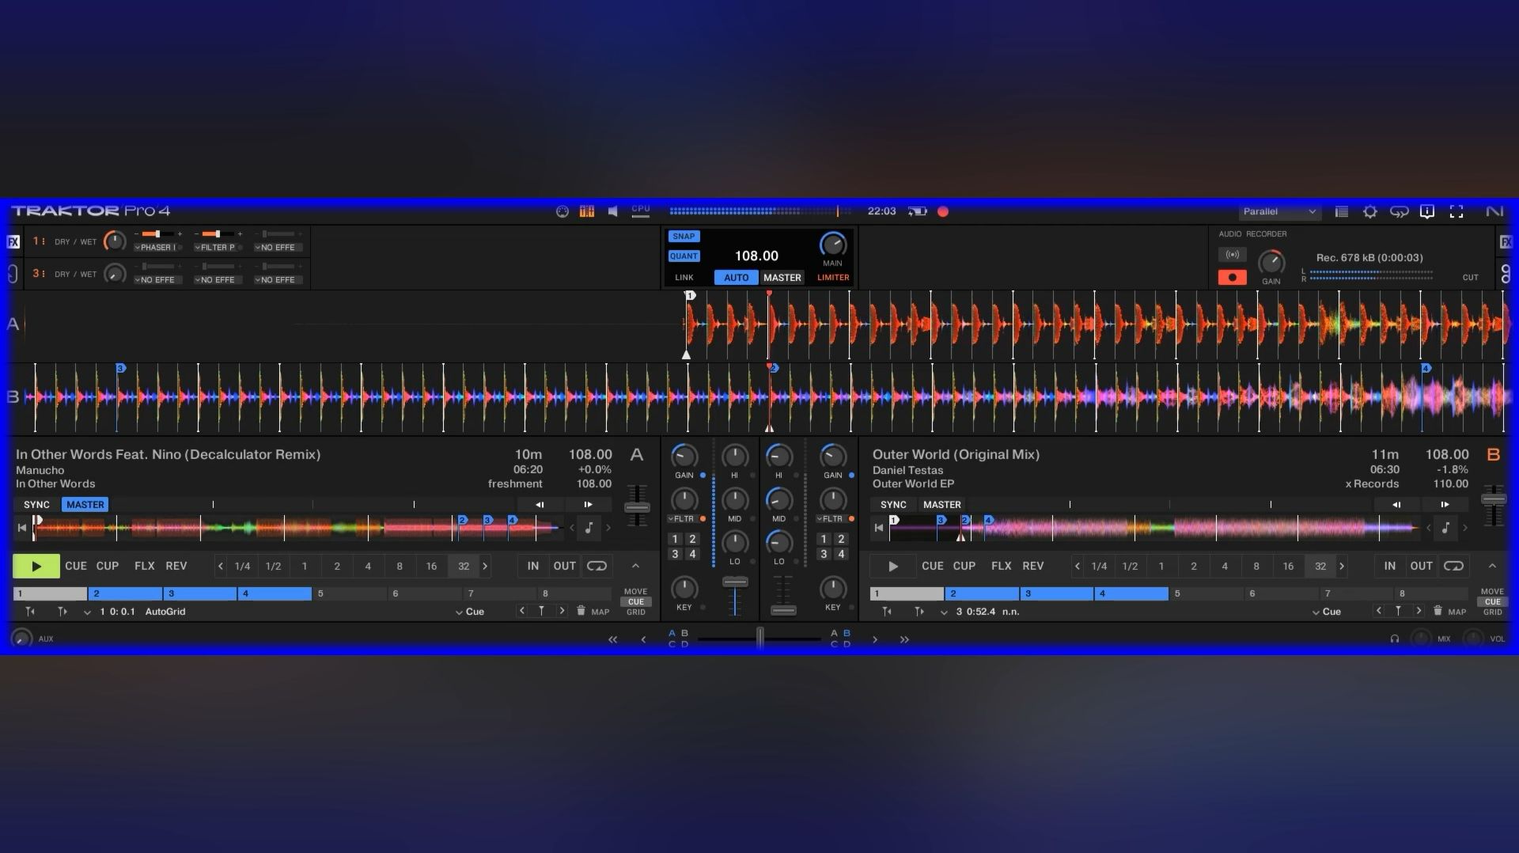Select the GRID tab on Deck B

[1492, 612]
